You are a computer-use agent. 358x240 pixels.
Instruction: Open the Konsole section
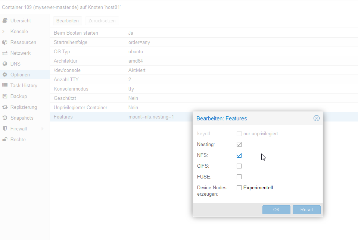25,31
